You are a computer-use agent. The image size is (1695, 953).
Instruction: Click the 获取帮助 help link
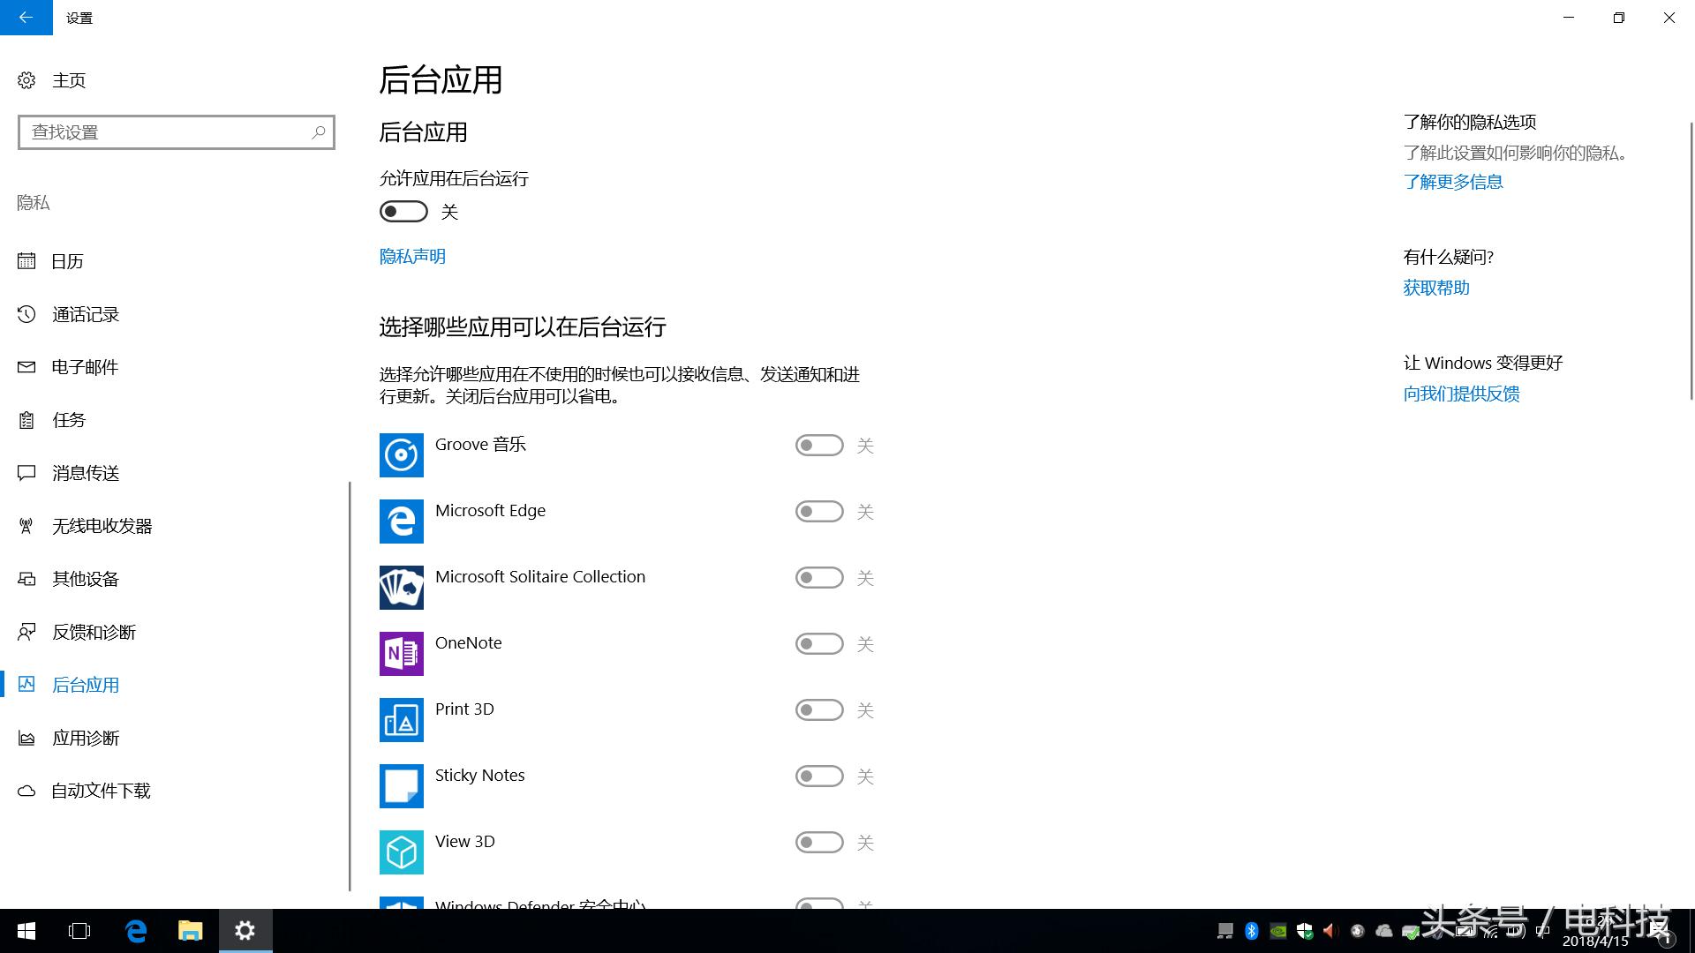(x=1435, y=287)
